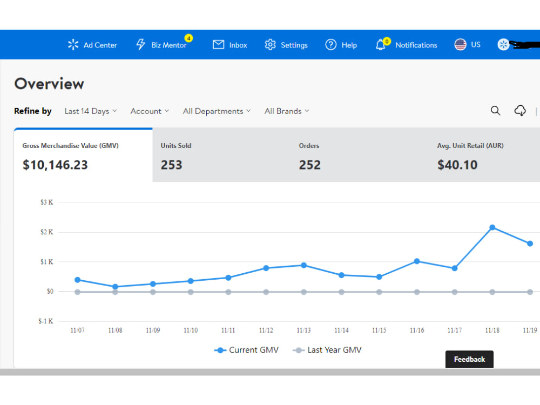The image size is (540, 405).
Task: Click the 11/14 date axis label
Action: click(341, 330)
